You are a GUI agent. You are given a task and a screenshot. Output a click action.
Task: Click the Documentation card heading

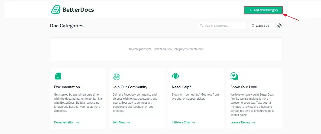67,87
